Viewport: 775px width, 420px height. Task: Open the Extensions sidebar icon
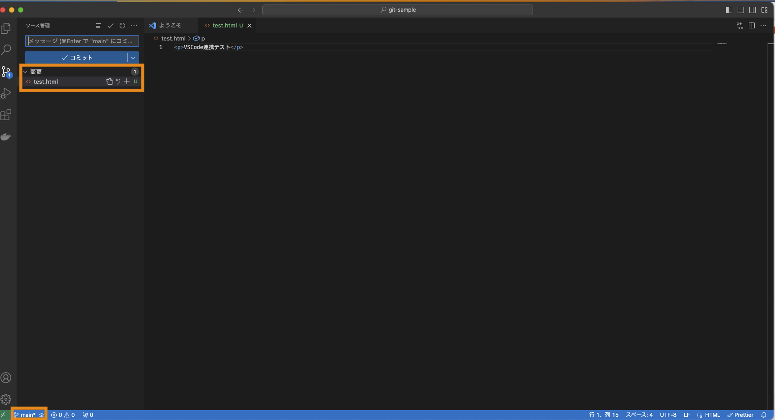click(x=6, y=115)
